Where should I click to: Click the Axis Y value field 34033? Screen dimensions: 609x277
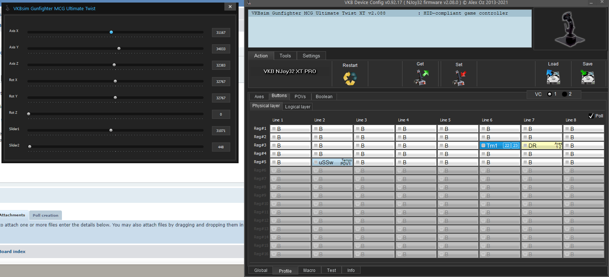(x=221, y=49)
